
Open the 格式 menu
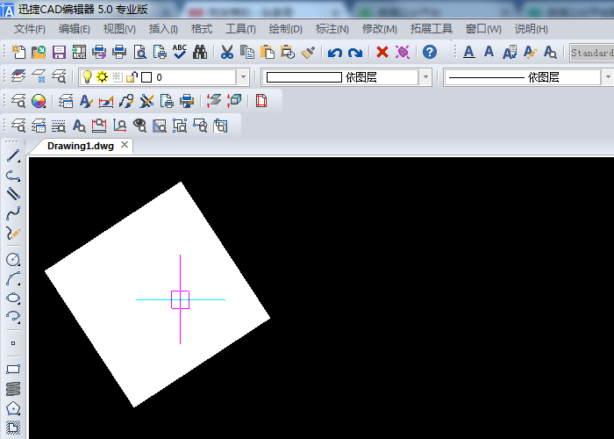pos(201,29)
